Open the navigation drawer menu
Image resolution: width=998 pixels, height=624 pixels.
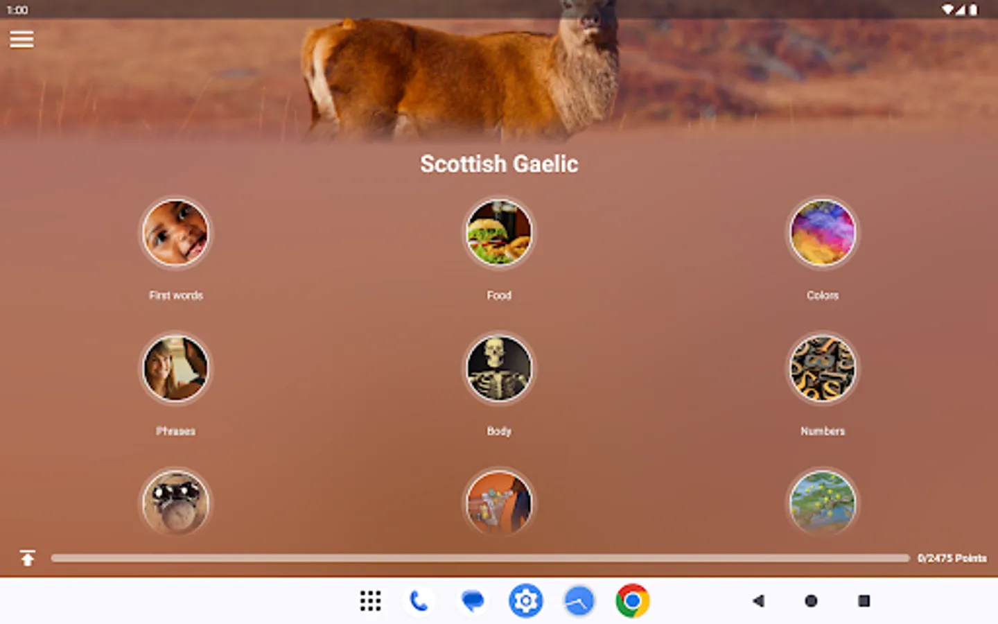(21, 40)
